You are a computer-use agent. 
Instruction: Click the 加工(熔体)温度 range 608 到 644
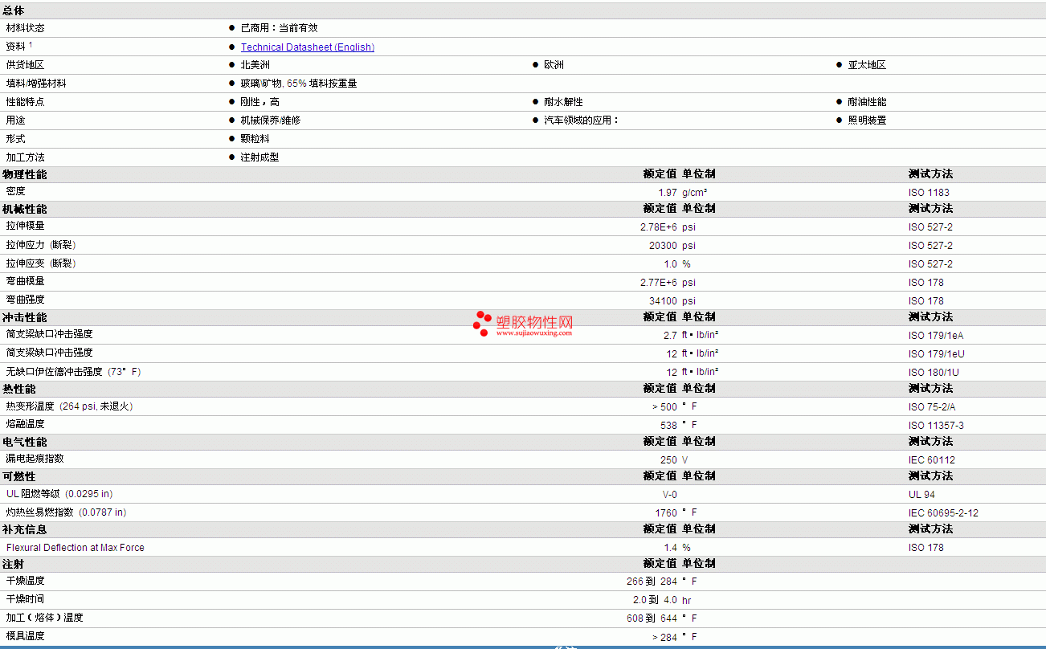coord(652,618)
